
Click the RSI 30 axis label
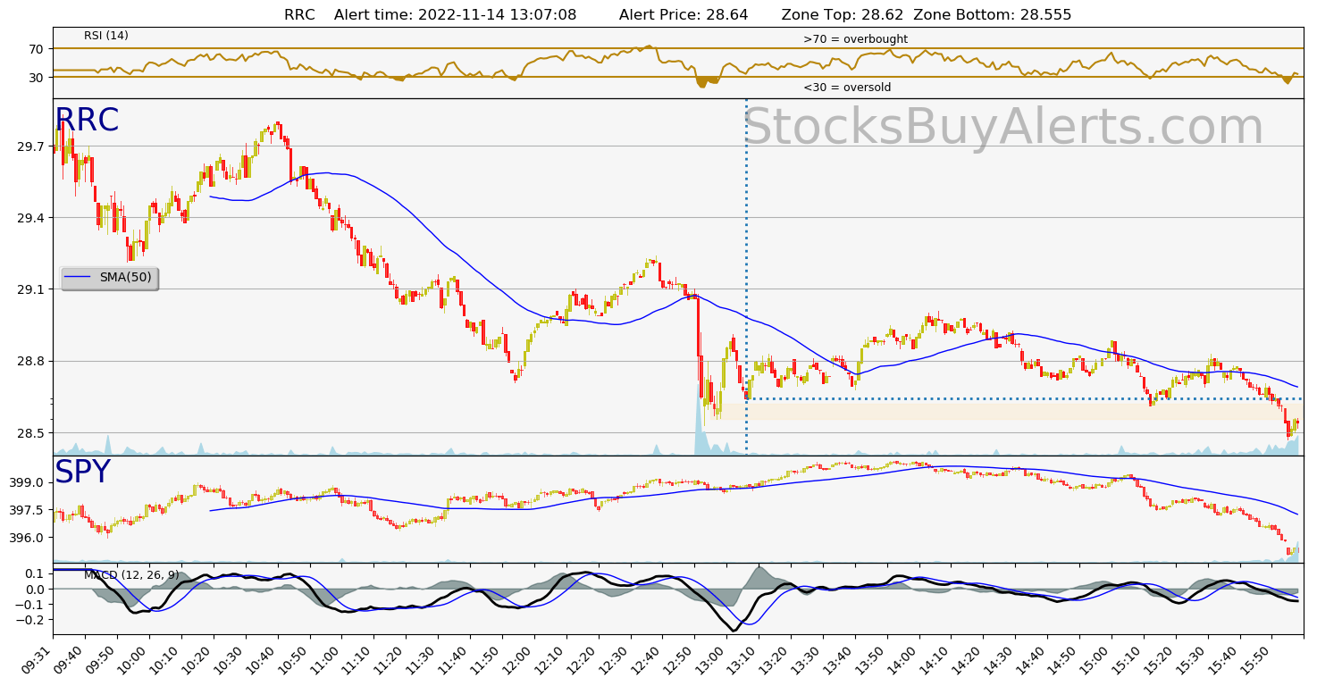point(38,78)
